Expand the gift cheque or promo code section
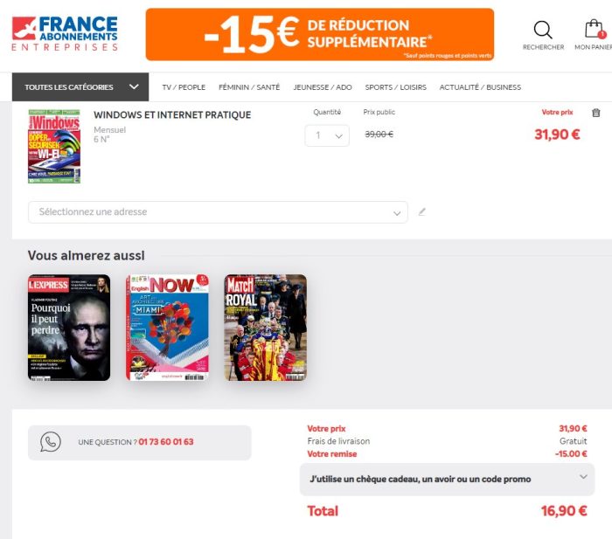612x539 pixels. [447, 479]
